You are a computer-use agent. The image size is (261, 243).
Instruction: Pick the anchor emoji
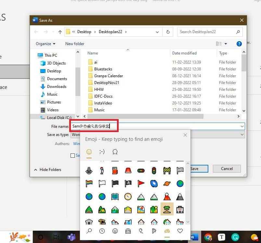coord(89,170)
